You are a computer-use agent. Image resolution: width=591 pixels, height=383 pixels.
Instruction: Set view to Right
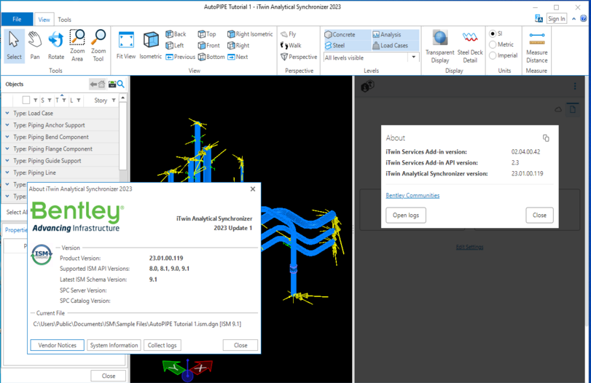238,45
